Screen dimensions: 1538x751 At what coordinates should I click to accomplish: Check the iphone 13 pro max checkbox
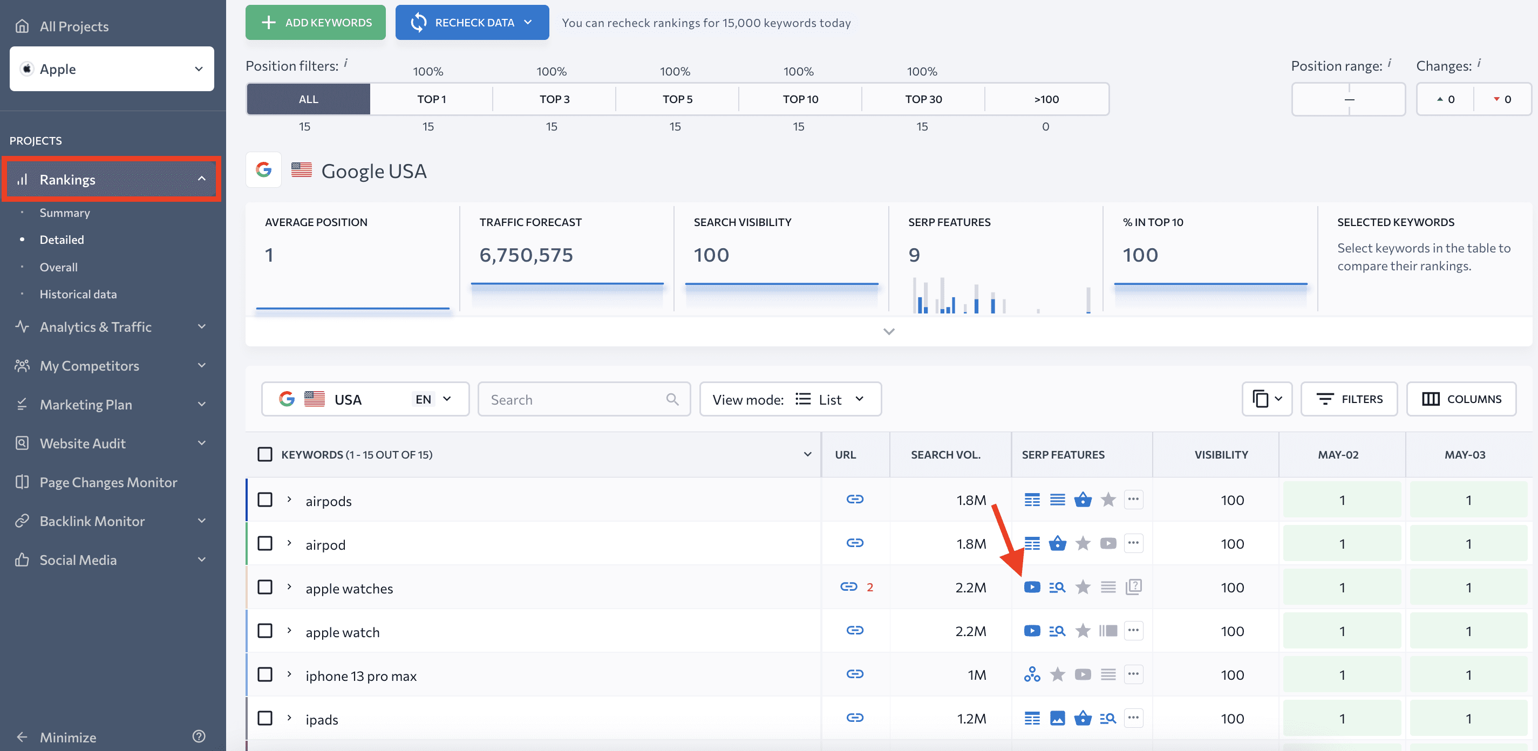pyautogui.click(x=264, y=674)
